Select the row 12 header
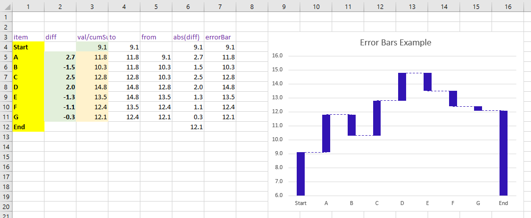 click(5, 127)
